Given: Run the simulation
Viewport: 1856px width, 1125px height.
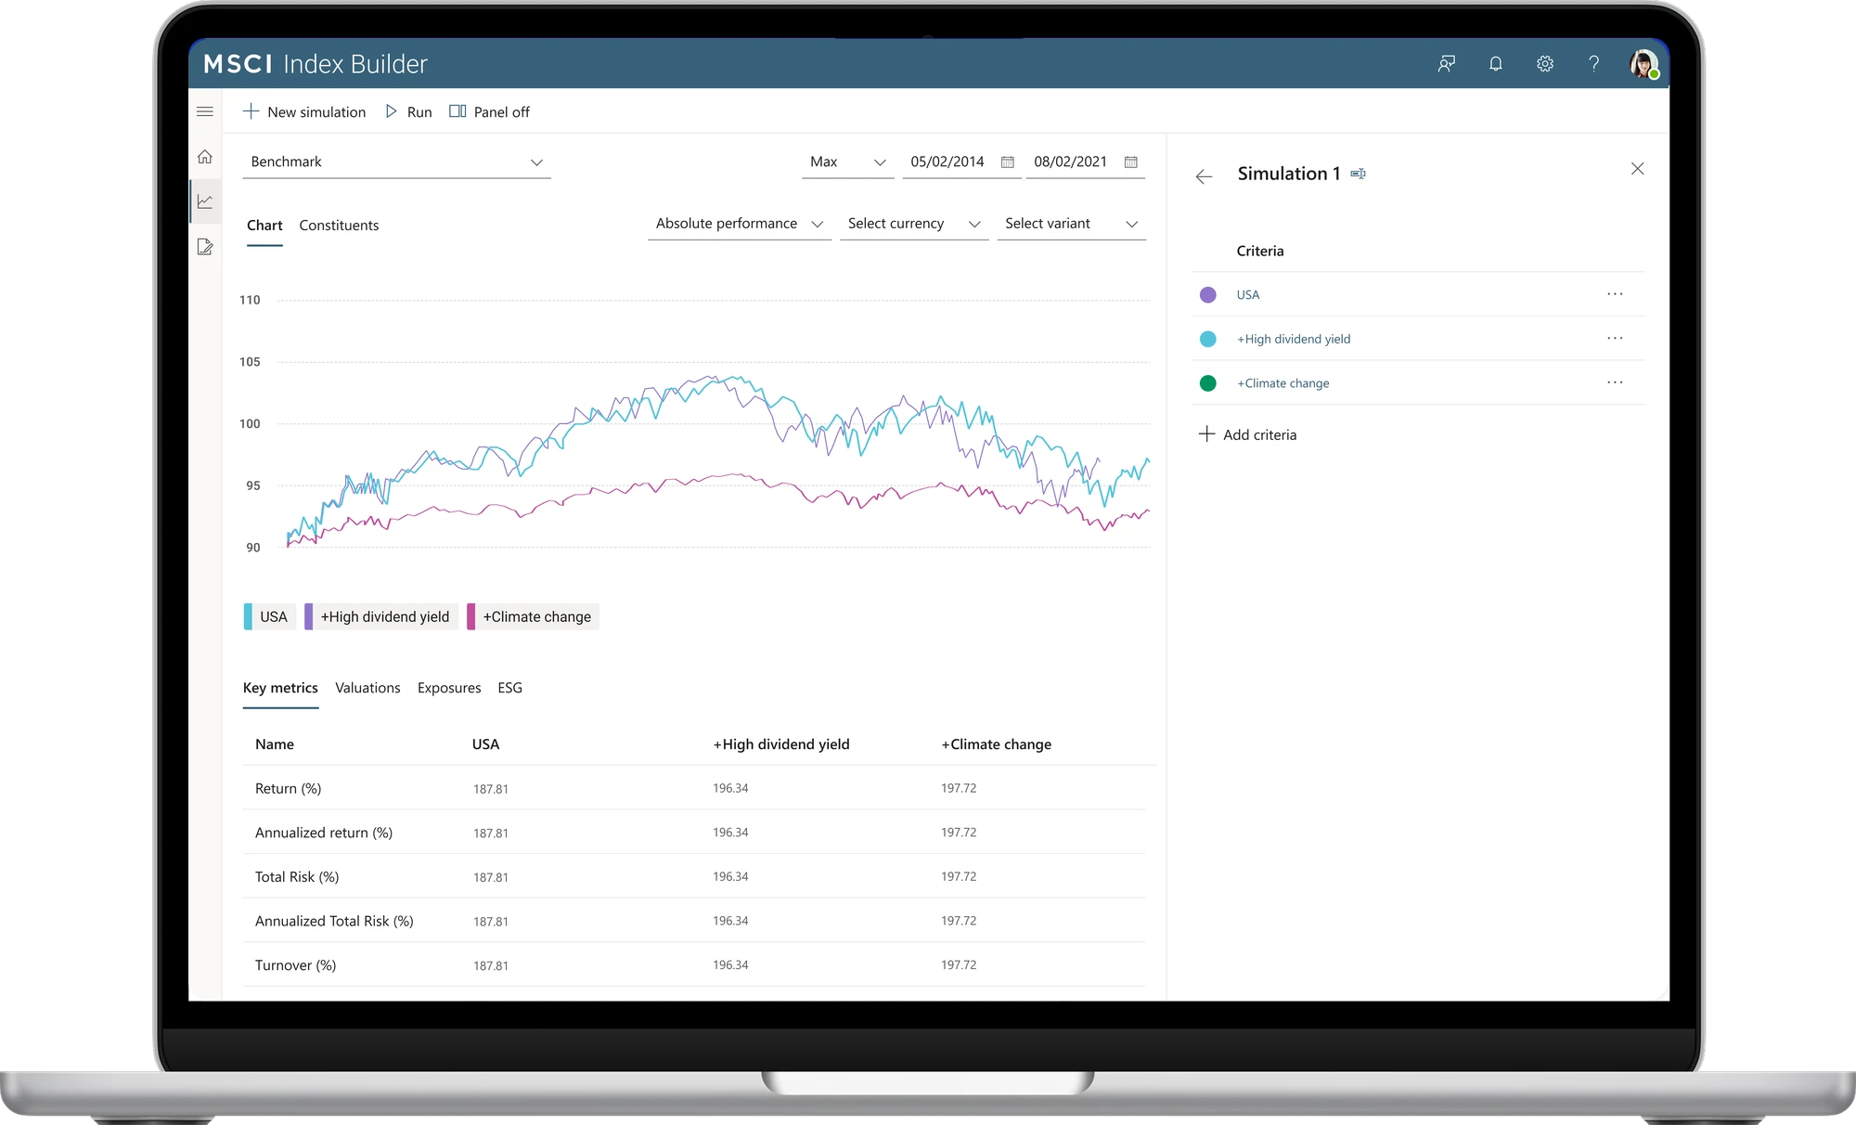Looking at the screenshot, I should 408,111.
